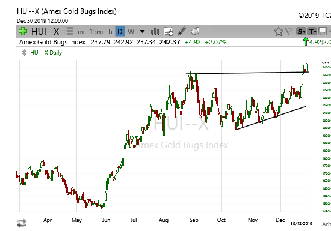The height and width of the screenshot is (231, 331).
Task: Open the chart style bars icon
Action: (155, 32)
